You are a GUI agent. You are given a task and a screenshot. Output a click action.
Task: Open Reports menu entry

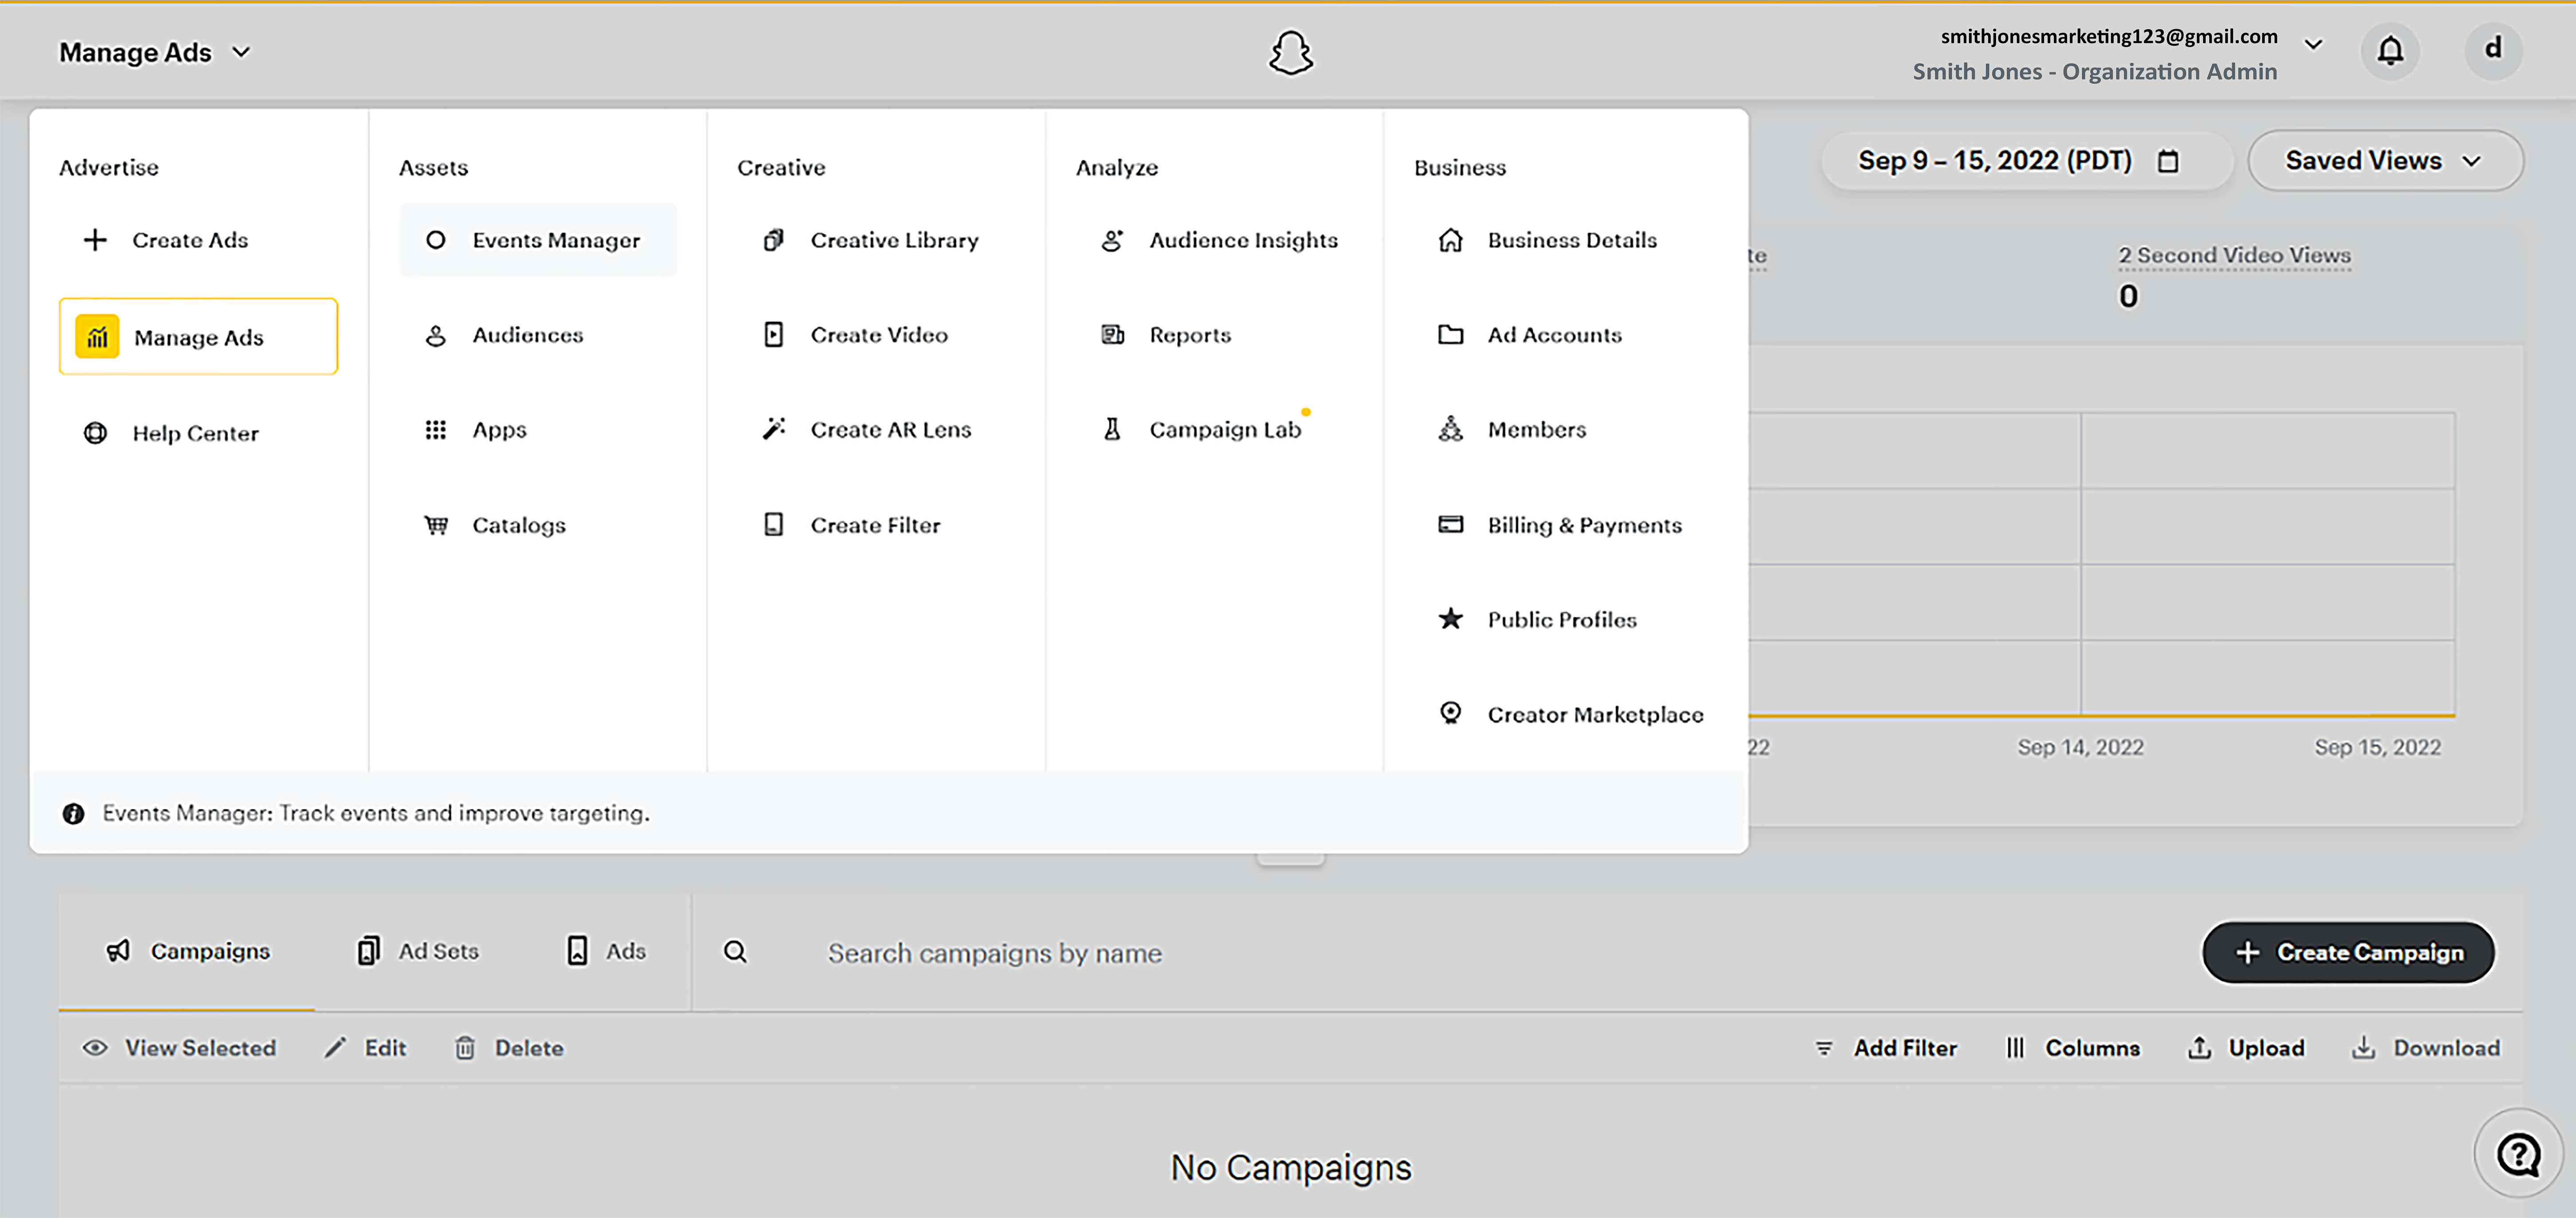pyautogui.click(x=1214, y=335)
